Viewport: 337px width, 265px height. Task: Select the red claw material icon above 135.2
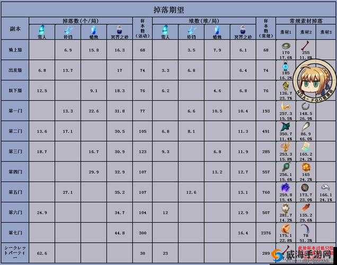[305, 208]
